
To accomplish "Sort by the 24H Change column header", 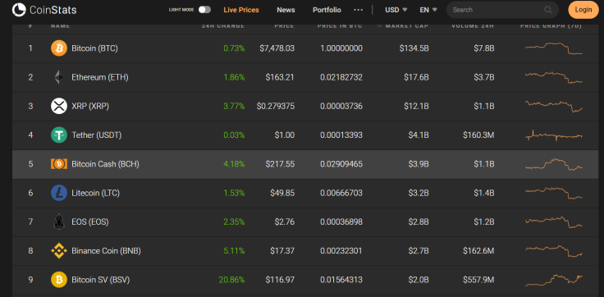I will pos(223,25).
